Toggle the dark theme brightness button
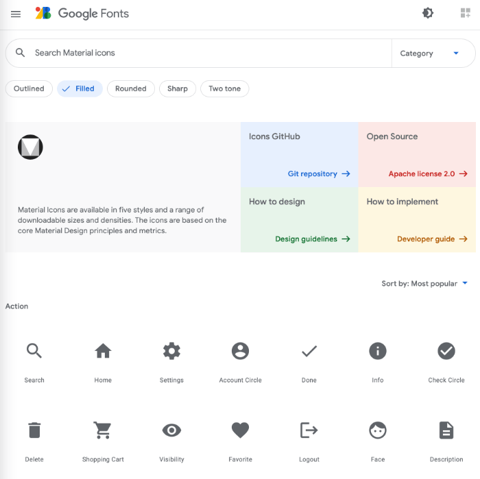 tap(428, 13)
